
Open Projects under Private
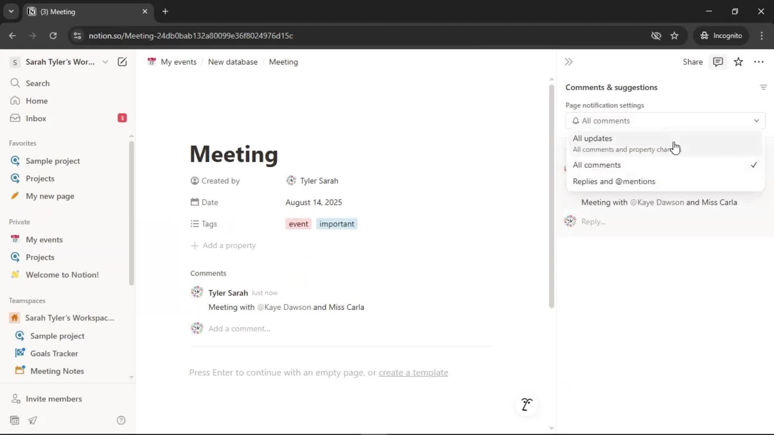click(40, 257)
